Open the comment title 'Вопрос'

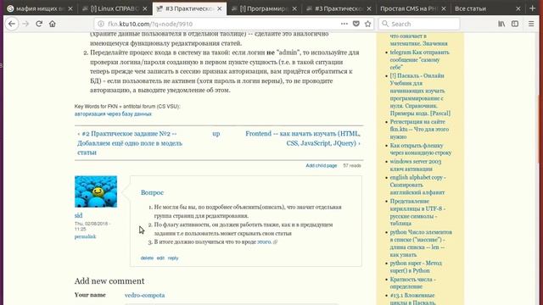click(x=152, y=192)
